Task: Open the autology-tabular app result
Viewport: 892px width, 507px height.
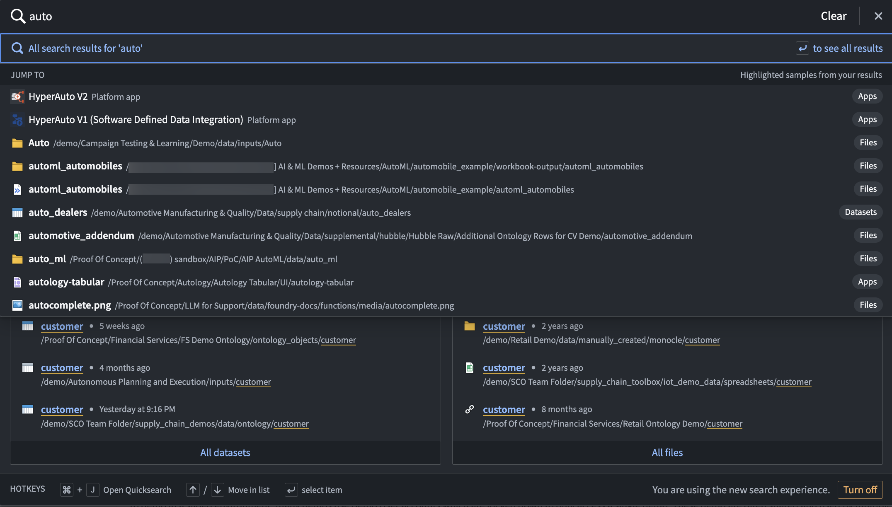Action: [446, 282]
